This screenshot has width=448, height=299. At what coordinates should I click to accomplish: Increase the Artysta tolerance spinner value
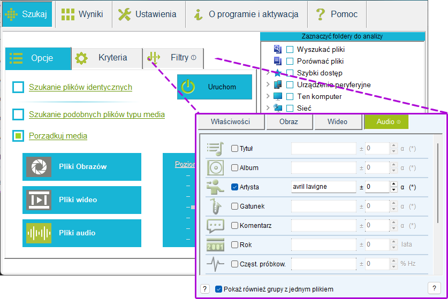click(394, 184)
